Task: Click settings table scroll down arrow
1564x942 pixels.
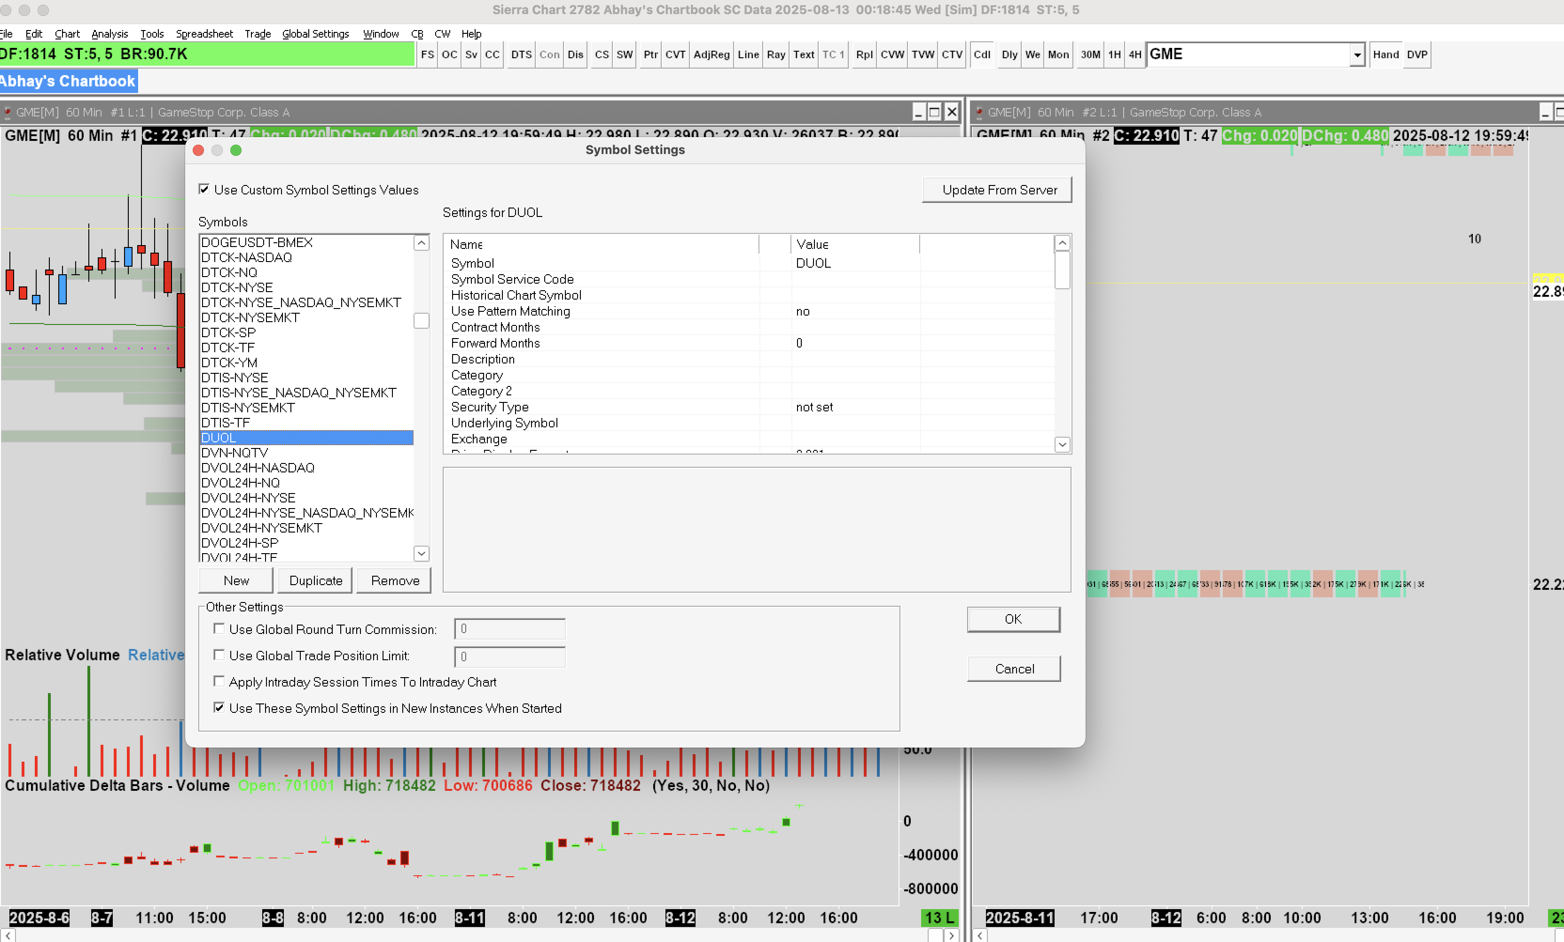Action: tap(1062, 444)
